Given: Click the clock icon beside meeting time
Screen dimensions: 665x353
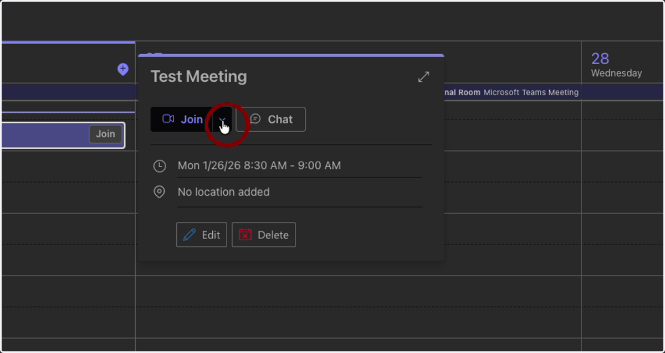Looking at the screenshot, I should (x=160, y=165).
